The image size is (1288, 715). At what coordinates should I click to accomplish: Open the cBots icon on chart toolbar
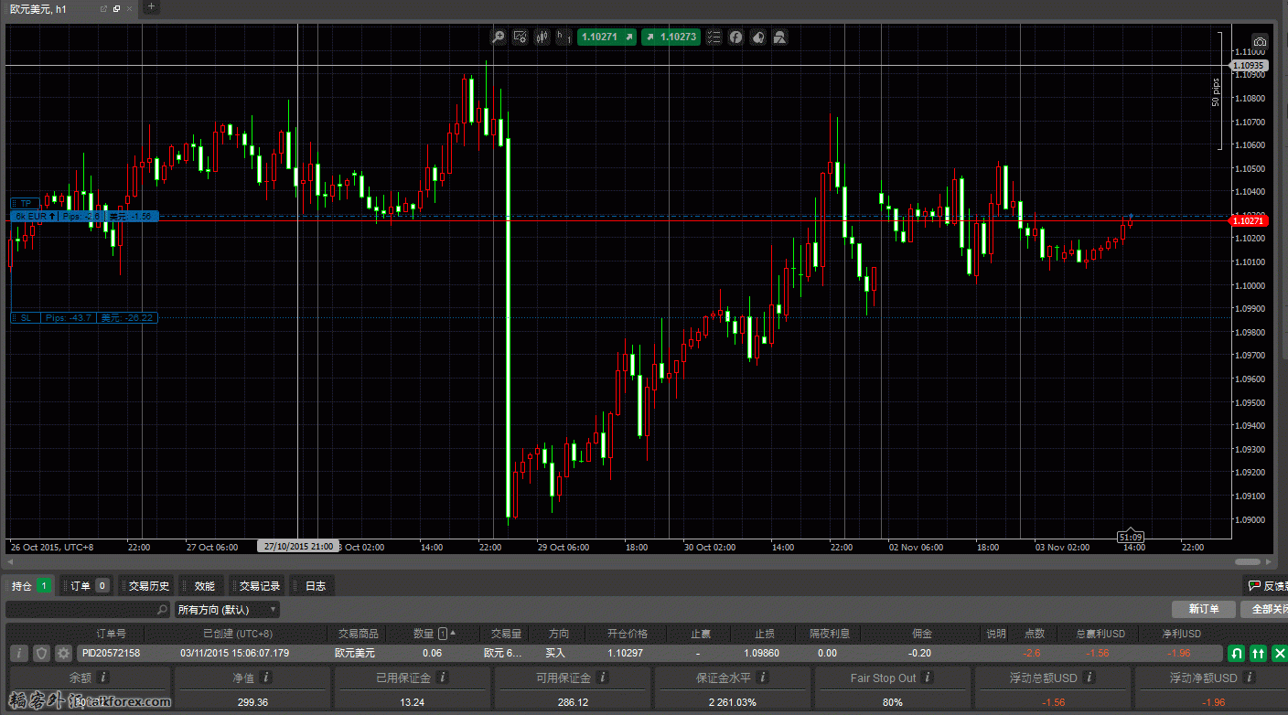[757, 37]
